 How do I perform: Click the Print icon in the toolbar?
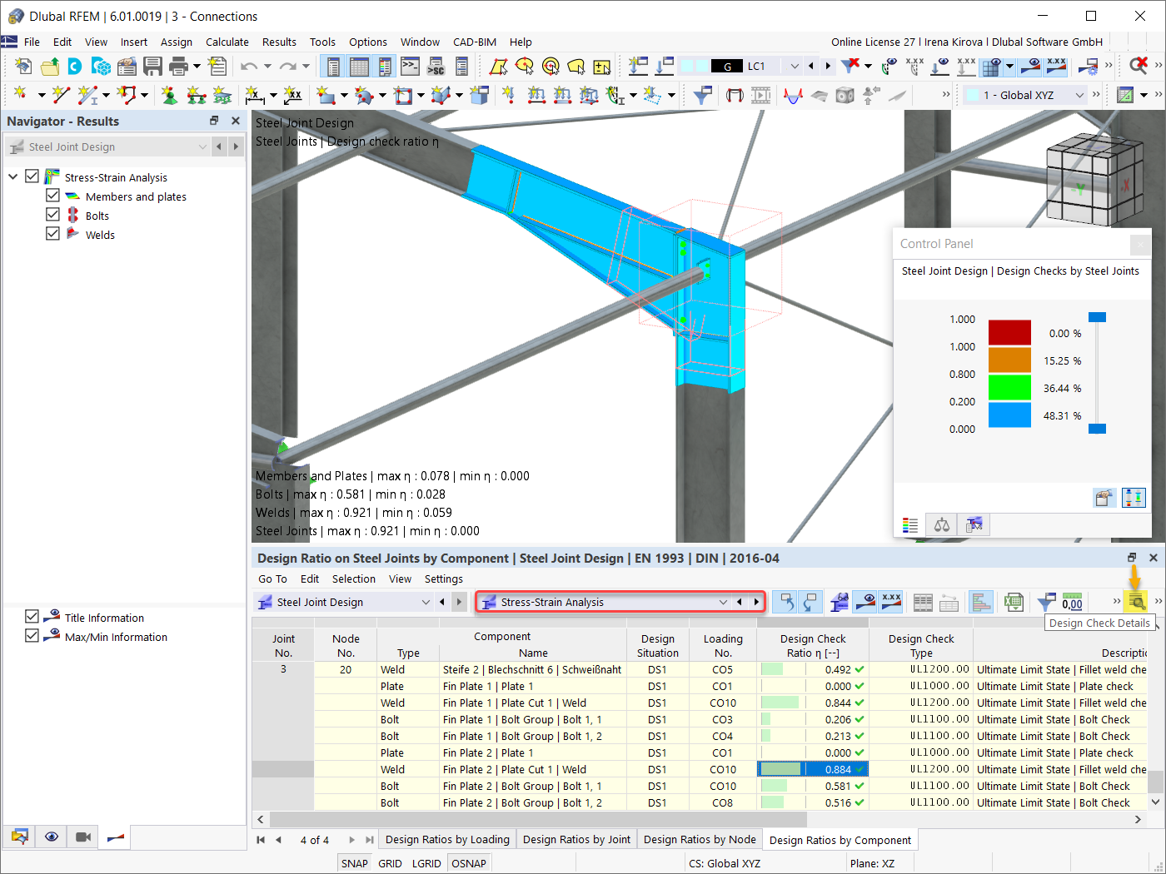178,66
